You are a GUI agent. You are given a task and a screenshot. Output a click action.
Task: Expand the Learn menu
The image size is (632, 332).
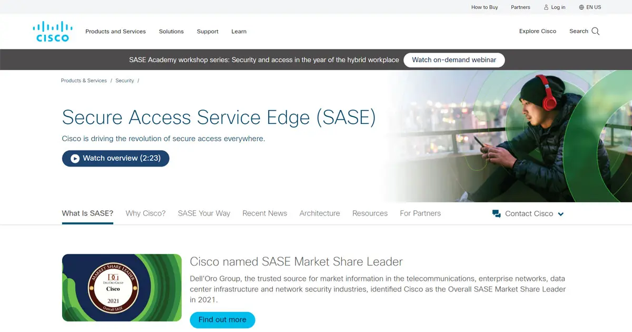coord(239,32)
